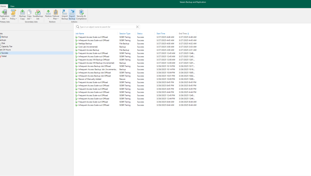311x176 pixels.
Task: Click end time 3/27/2025 2:01 AM
Action: (188, 50)
